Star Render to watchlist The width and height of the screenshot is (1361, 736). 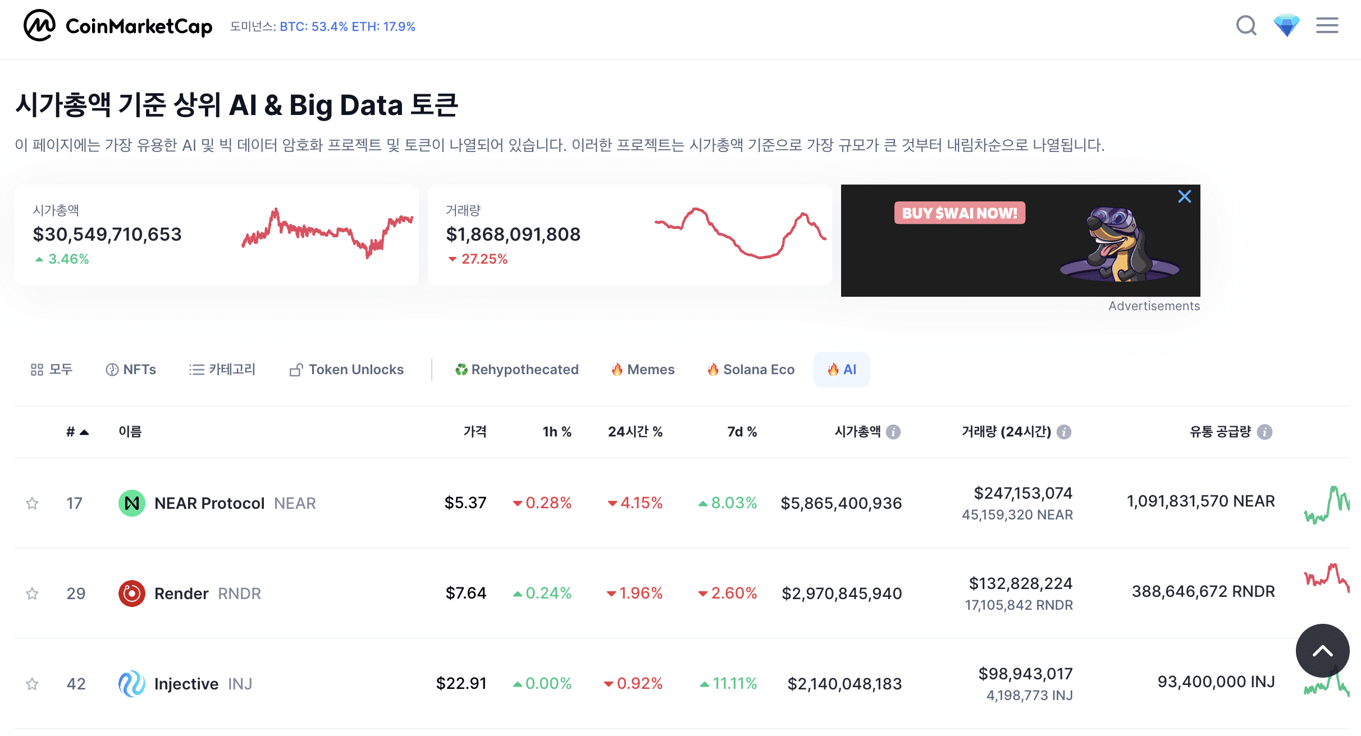pos(32,594)
